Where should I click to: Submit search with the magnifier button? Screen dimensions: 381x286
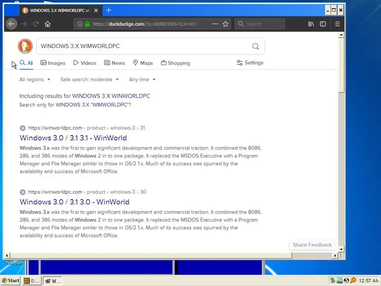tap(255, 46)
